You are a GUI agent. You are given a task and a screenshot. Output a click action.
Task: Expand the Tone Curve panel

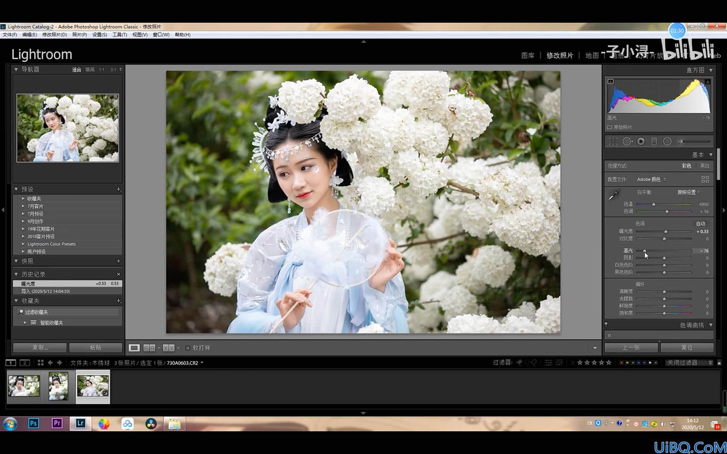pos(711,325)
